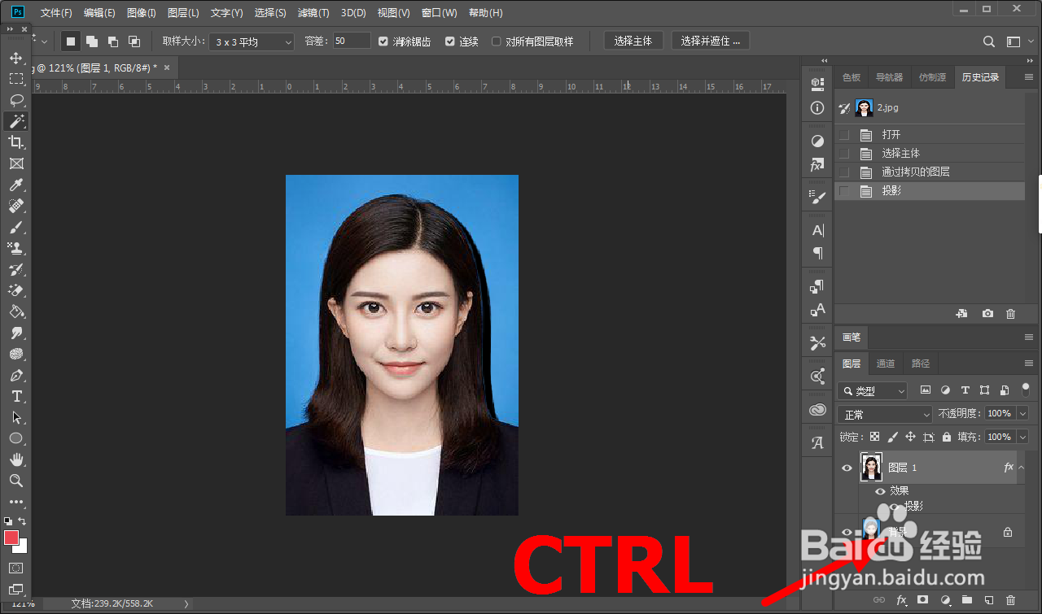Hide the 背景 layer eye icon
Image resolution: width=1042 pixels, height=614 pixels.
(847, 532)
